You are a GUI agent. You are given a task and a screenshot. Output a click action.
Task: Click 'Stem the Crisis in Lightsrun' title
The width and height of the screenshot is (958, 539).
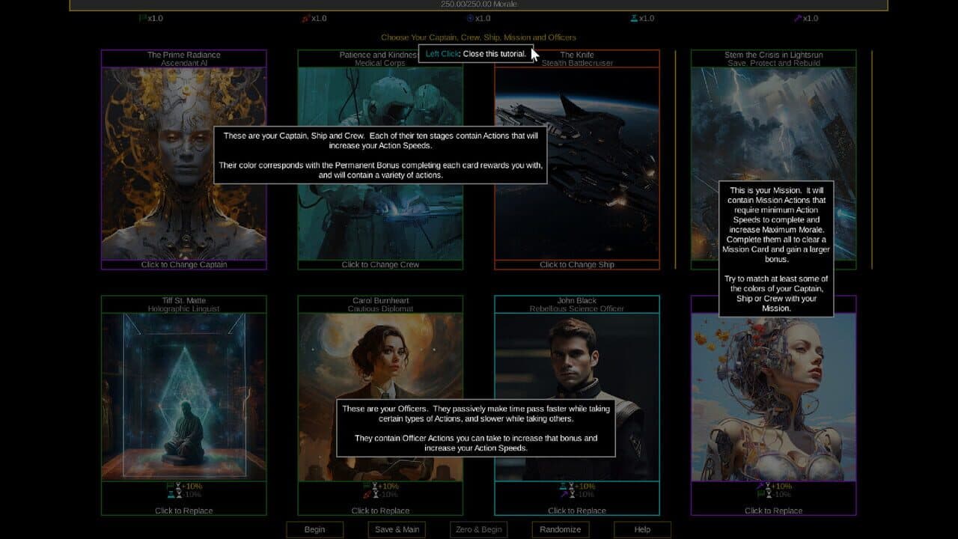[773, 55]
